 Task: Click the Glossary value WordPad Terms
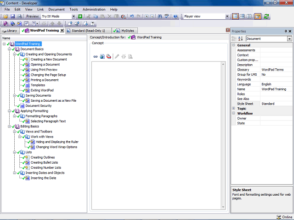click(272, 70)
